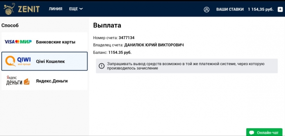Select Банковские карты payout method
The width and height of the screenshot is (285, 136).
(56, 42)
